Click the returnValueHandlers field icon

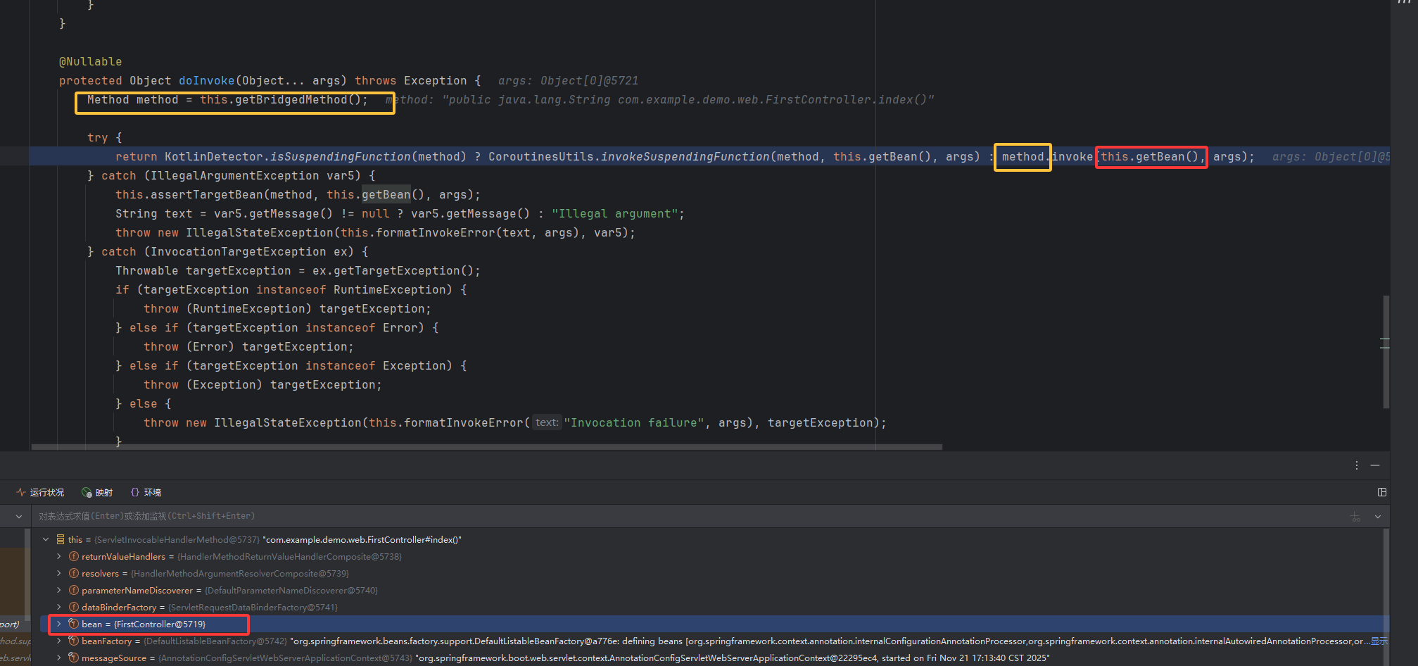click(73, 557)
